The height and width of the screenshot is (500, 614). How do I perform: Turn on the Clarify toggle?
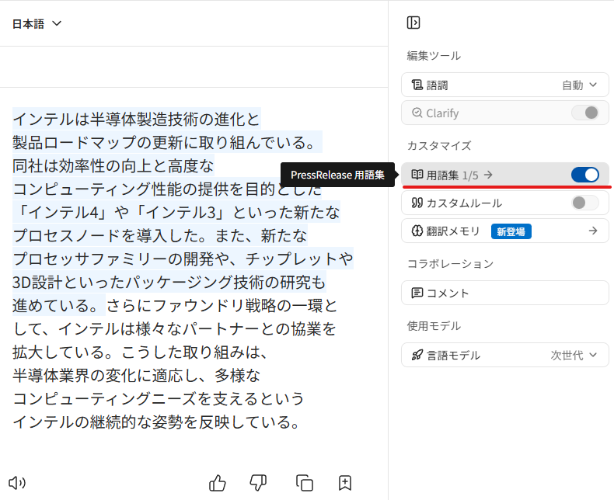[x=584, y=113]
